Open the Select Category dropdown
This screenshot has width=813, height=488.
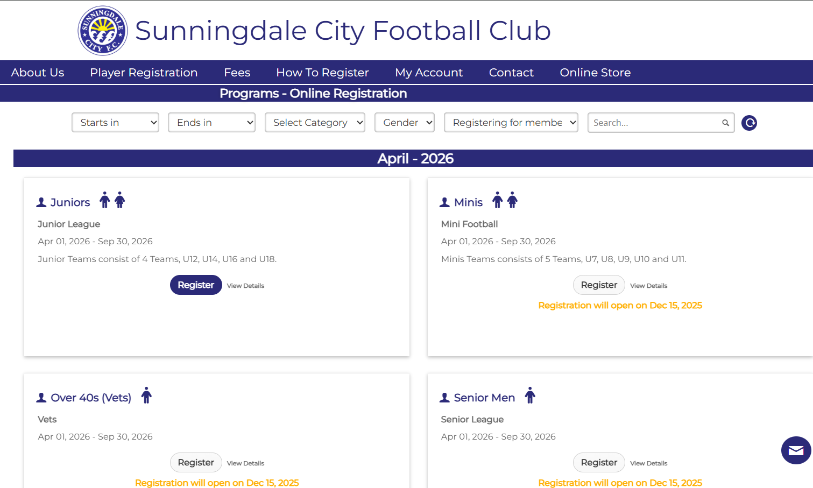315,123
